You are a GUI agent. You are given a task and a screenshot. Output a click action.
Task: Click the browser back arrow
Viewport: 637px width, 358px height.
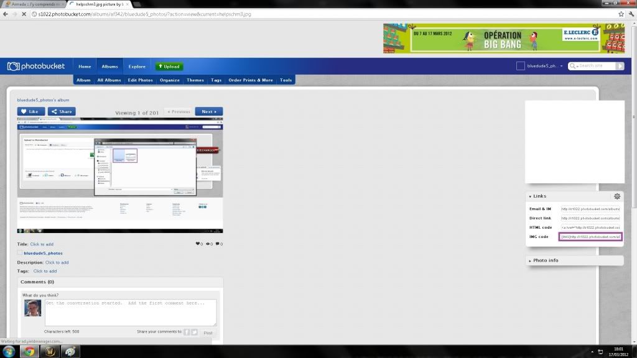click(x=5, y=14)
